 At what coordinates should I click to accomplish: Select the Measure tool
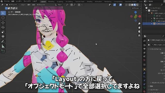(3, 46)
